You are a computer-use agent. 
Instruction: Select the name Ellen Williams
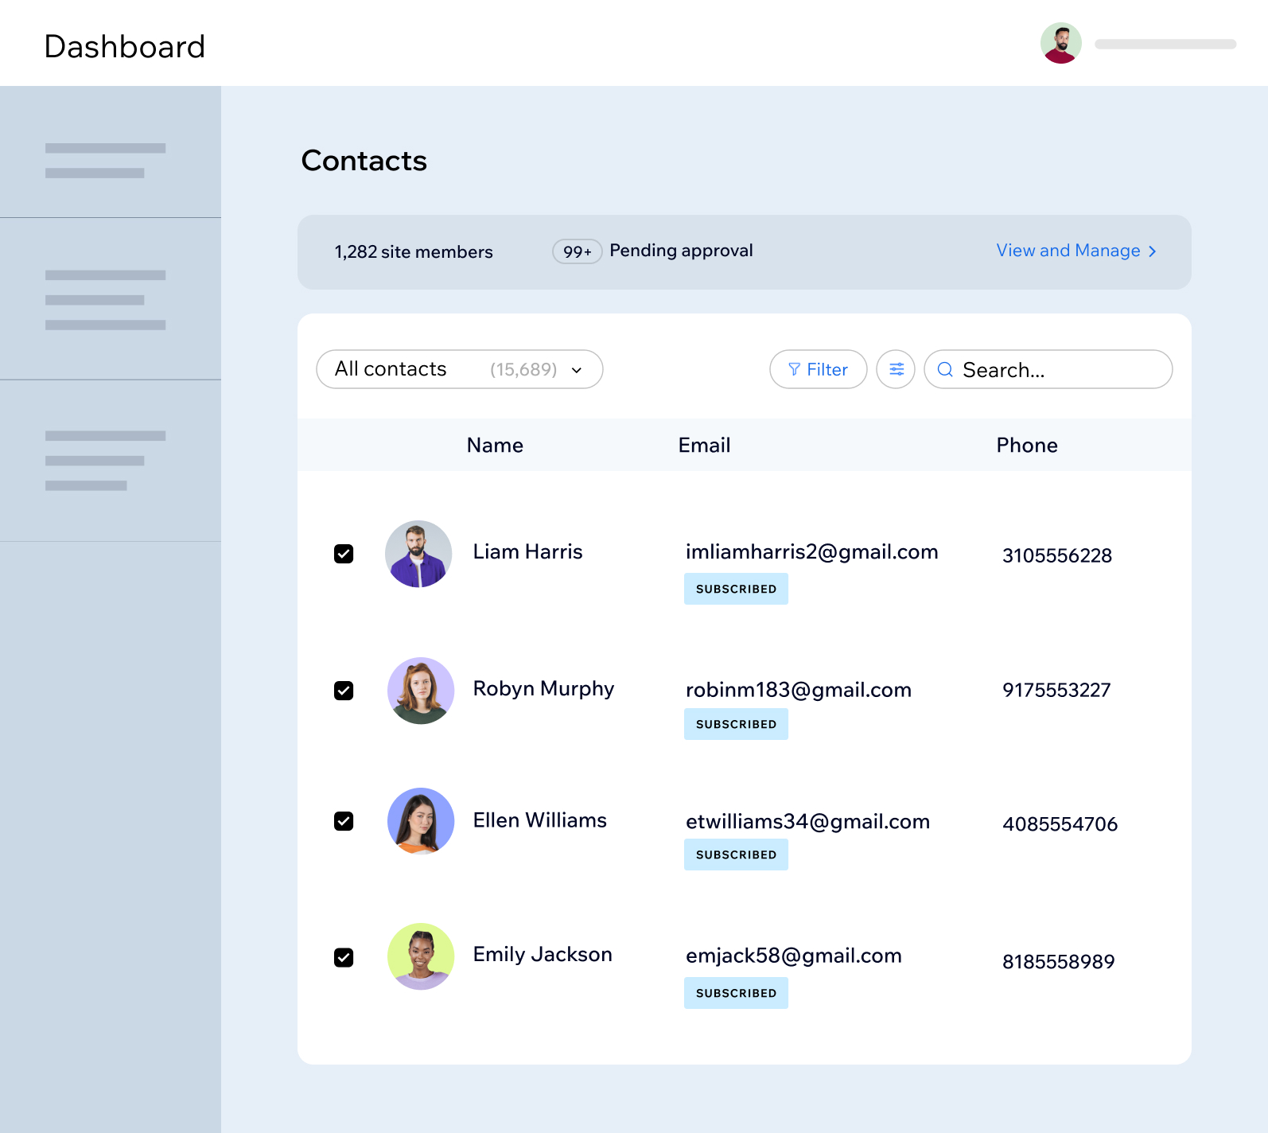[x=539, y=820]
